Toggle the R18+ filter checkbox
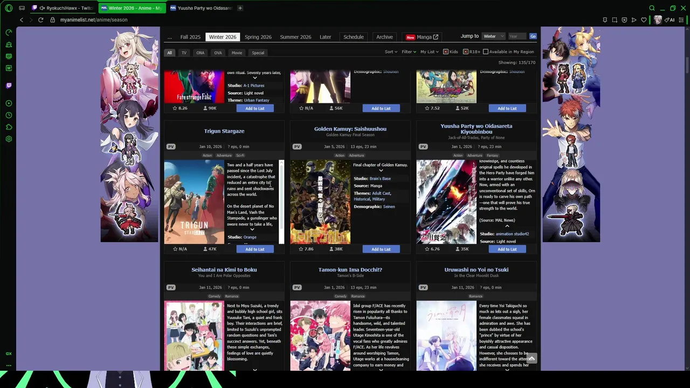Viewport: 690px width, 388px height. click(x=465, y=52)
